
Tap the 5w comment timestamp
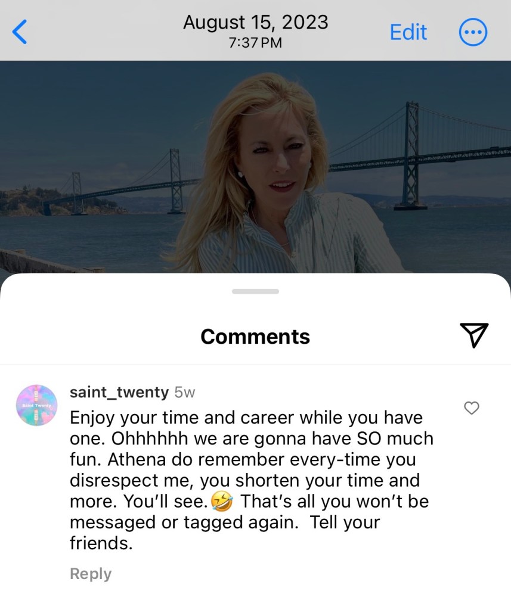pyautogui.click(x=185, y=393)
